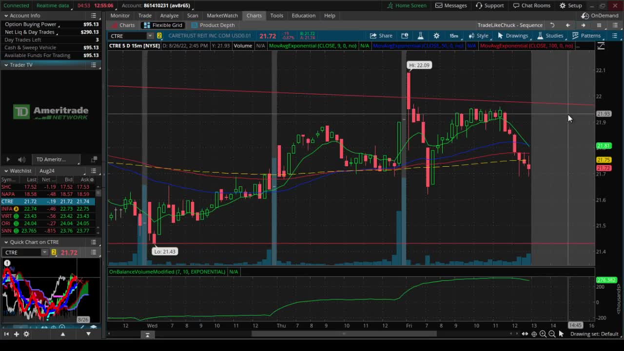Open the Aug24 watchlist selector
The image size is (624, 351).
tap(47, 171)
